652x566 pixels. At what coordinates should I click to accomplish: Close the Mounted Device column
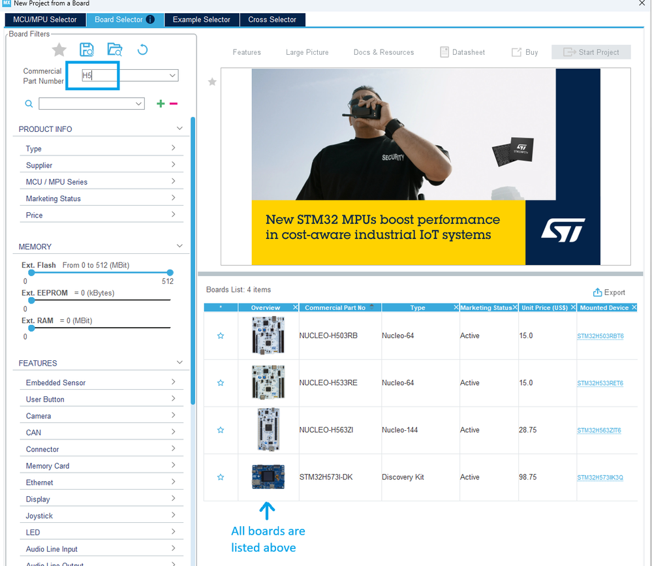click(x=634, y=307)
